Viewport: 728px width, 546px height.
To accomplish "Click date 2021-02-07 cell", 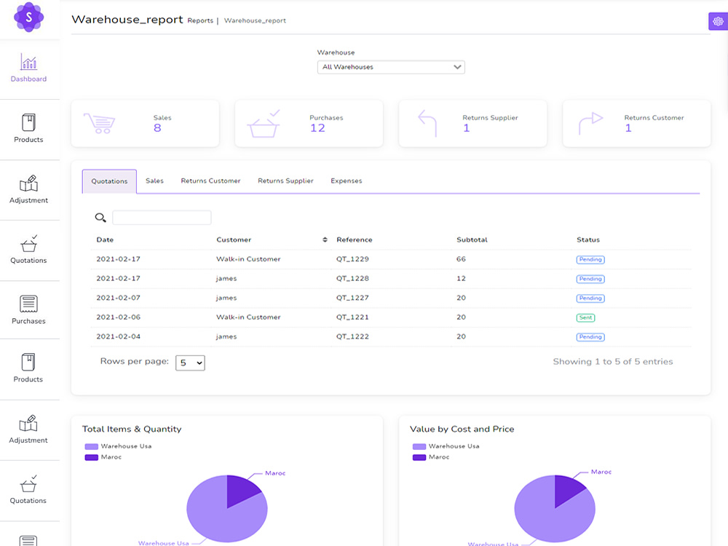I will click(x=119, y=298).
